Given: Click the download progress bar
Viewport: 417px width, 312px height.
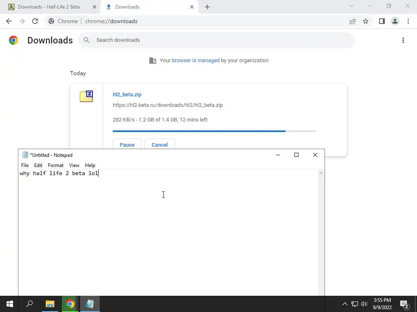Looking at the screenshot, I should (x=214, y=131).
